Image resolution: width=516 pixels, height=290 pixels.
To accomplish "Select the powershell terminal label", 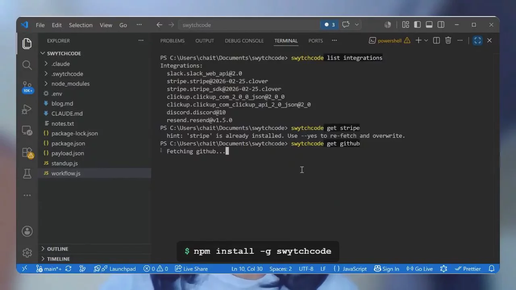I will coord(389,40).
